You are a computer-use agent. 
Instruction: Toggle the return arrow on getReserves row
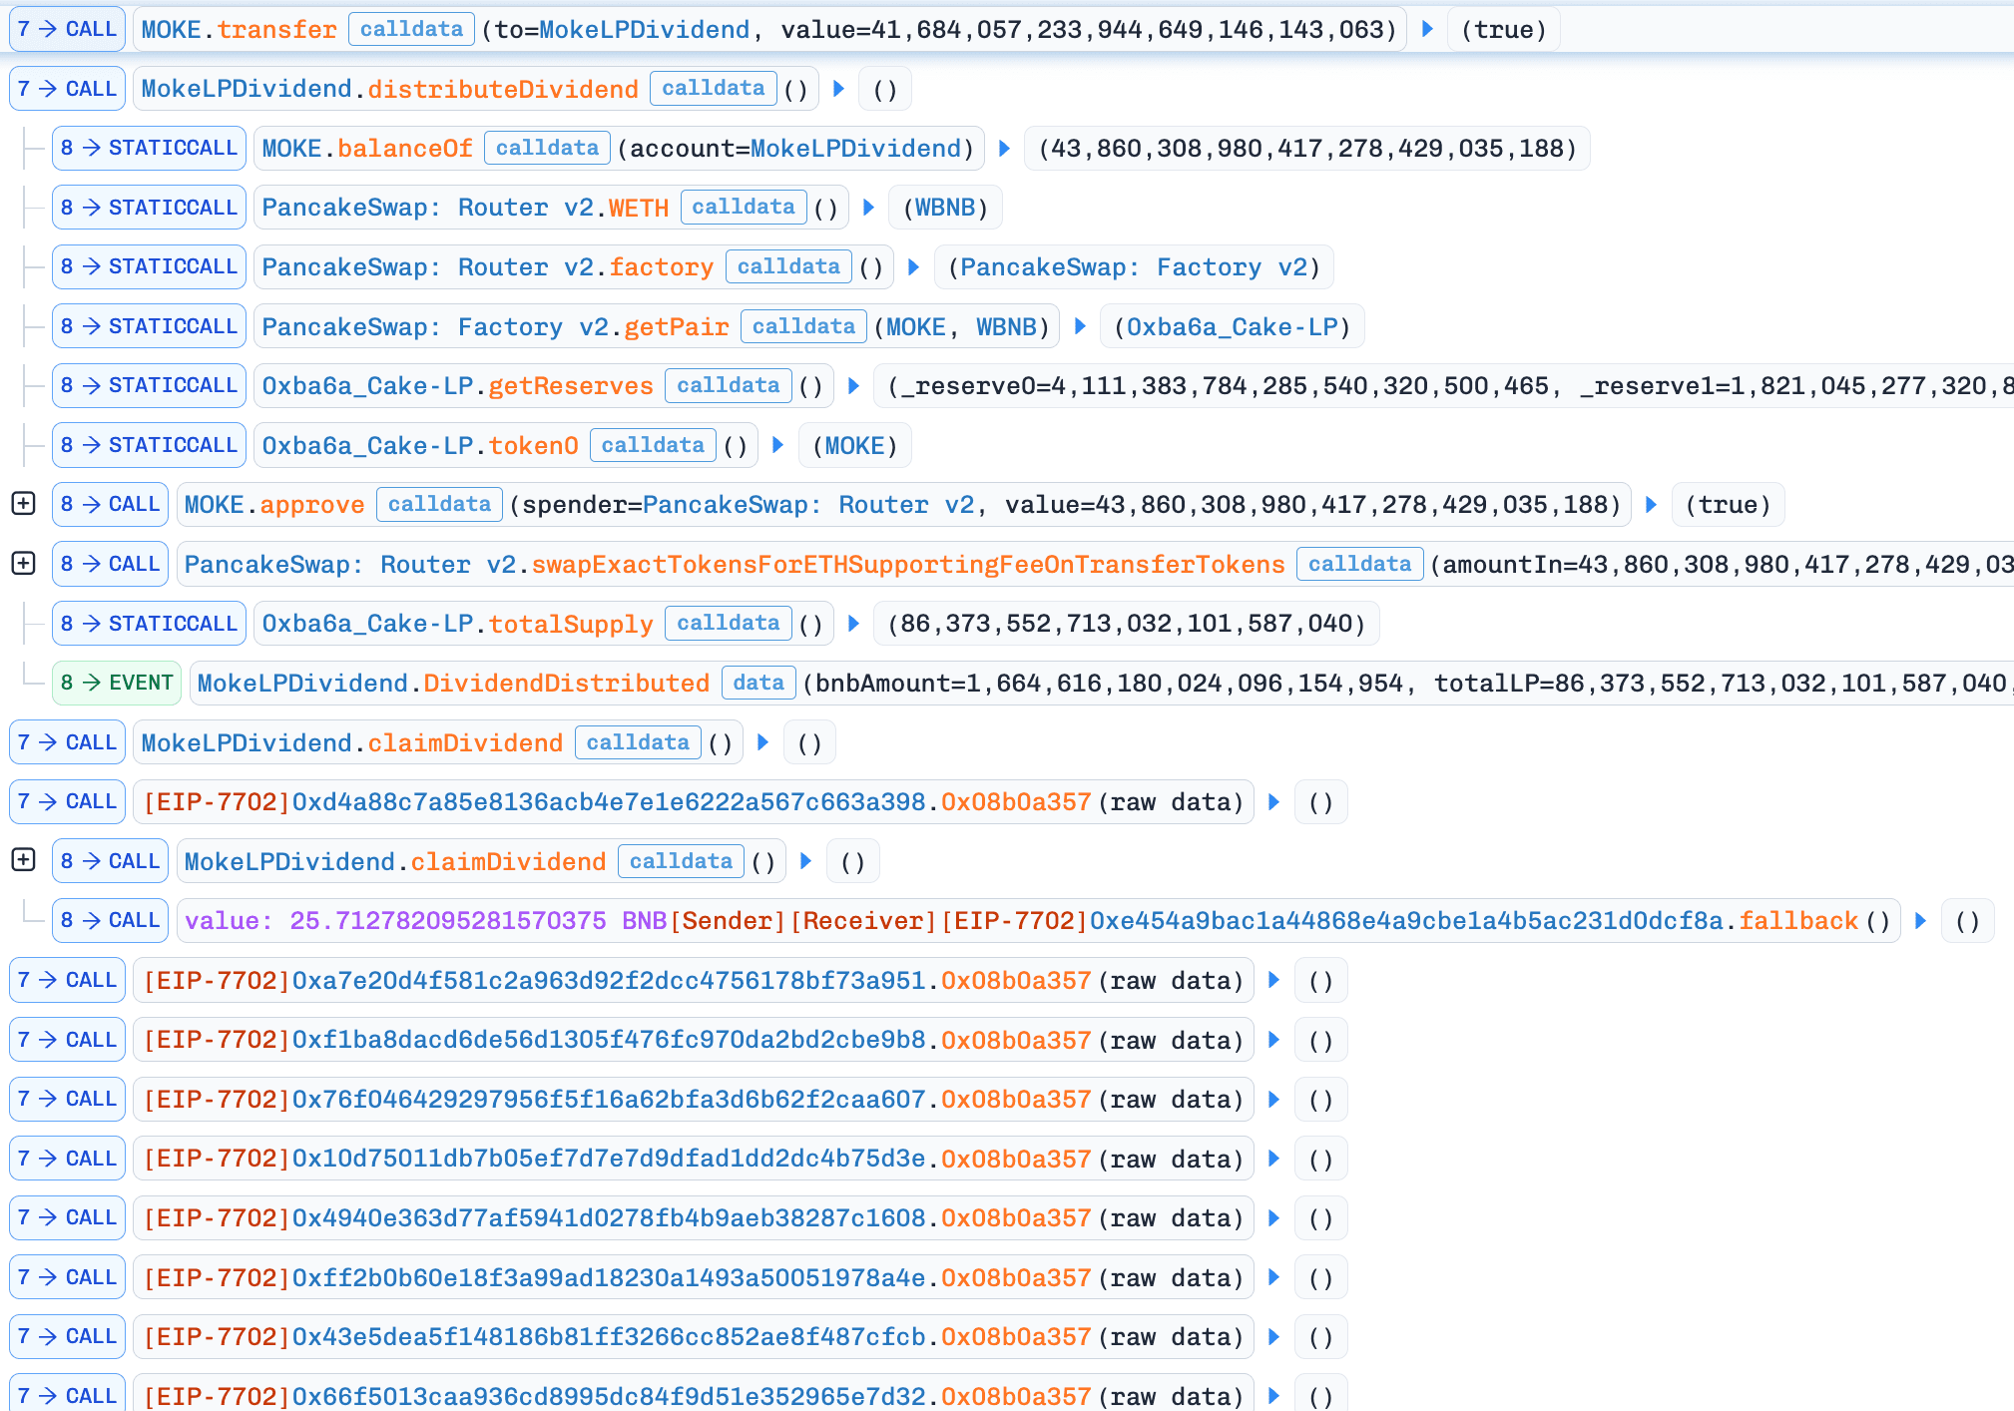(x=853, y=385)
